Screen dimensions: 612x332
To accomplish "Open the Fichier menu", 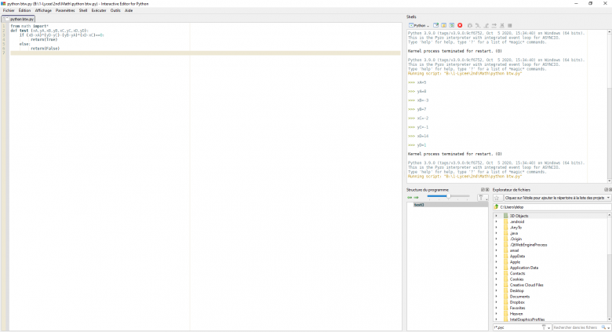I will pyautogui.click(x=9, y=10).
